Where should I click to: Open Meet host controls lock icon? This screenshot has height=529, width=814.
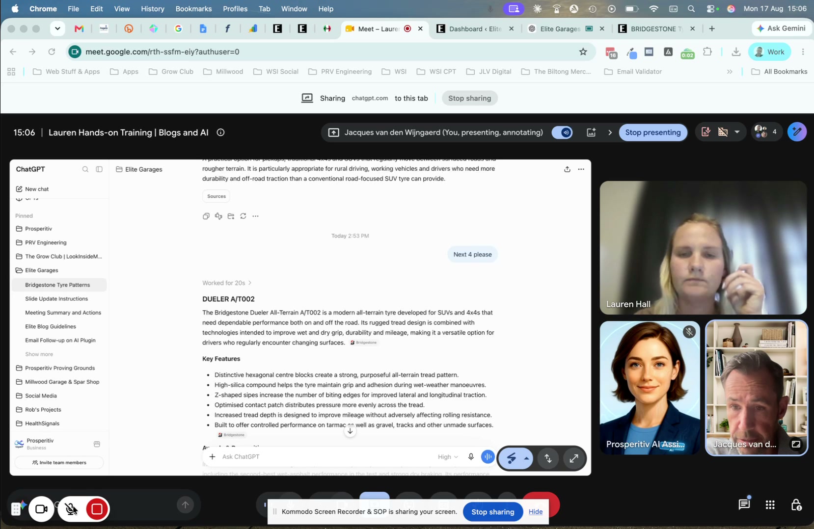(x=796, y=504)
